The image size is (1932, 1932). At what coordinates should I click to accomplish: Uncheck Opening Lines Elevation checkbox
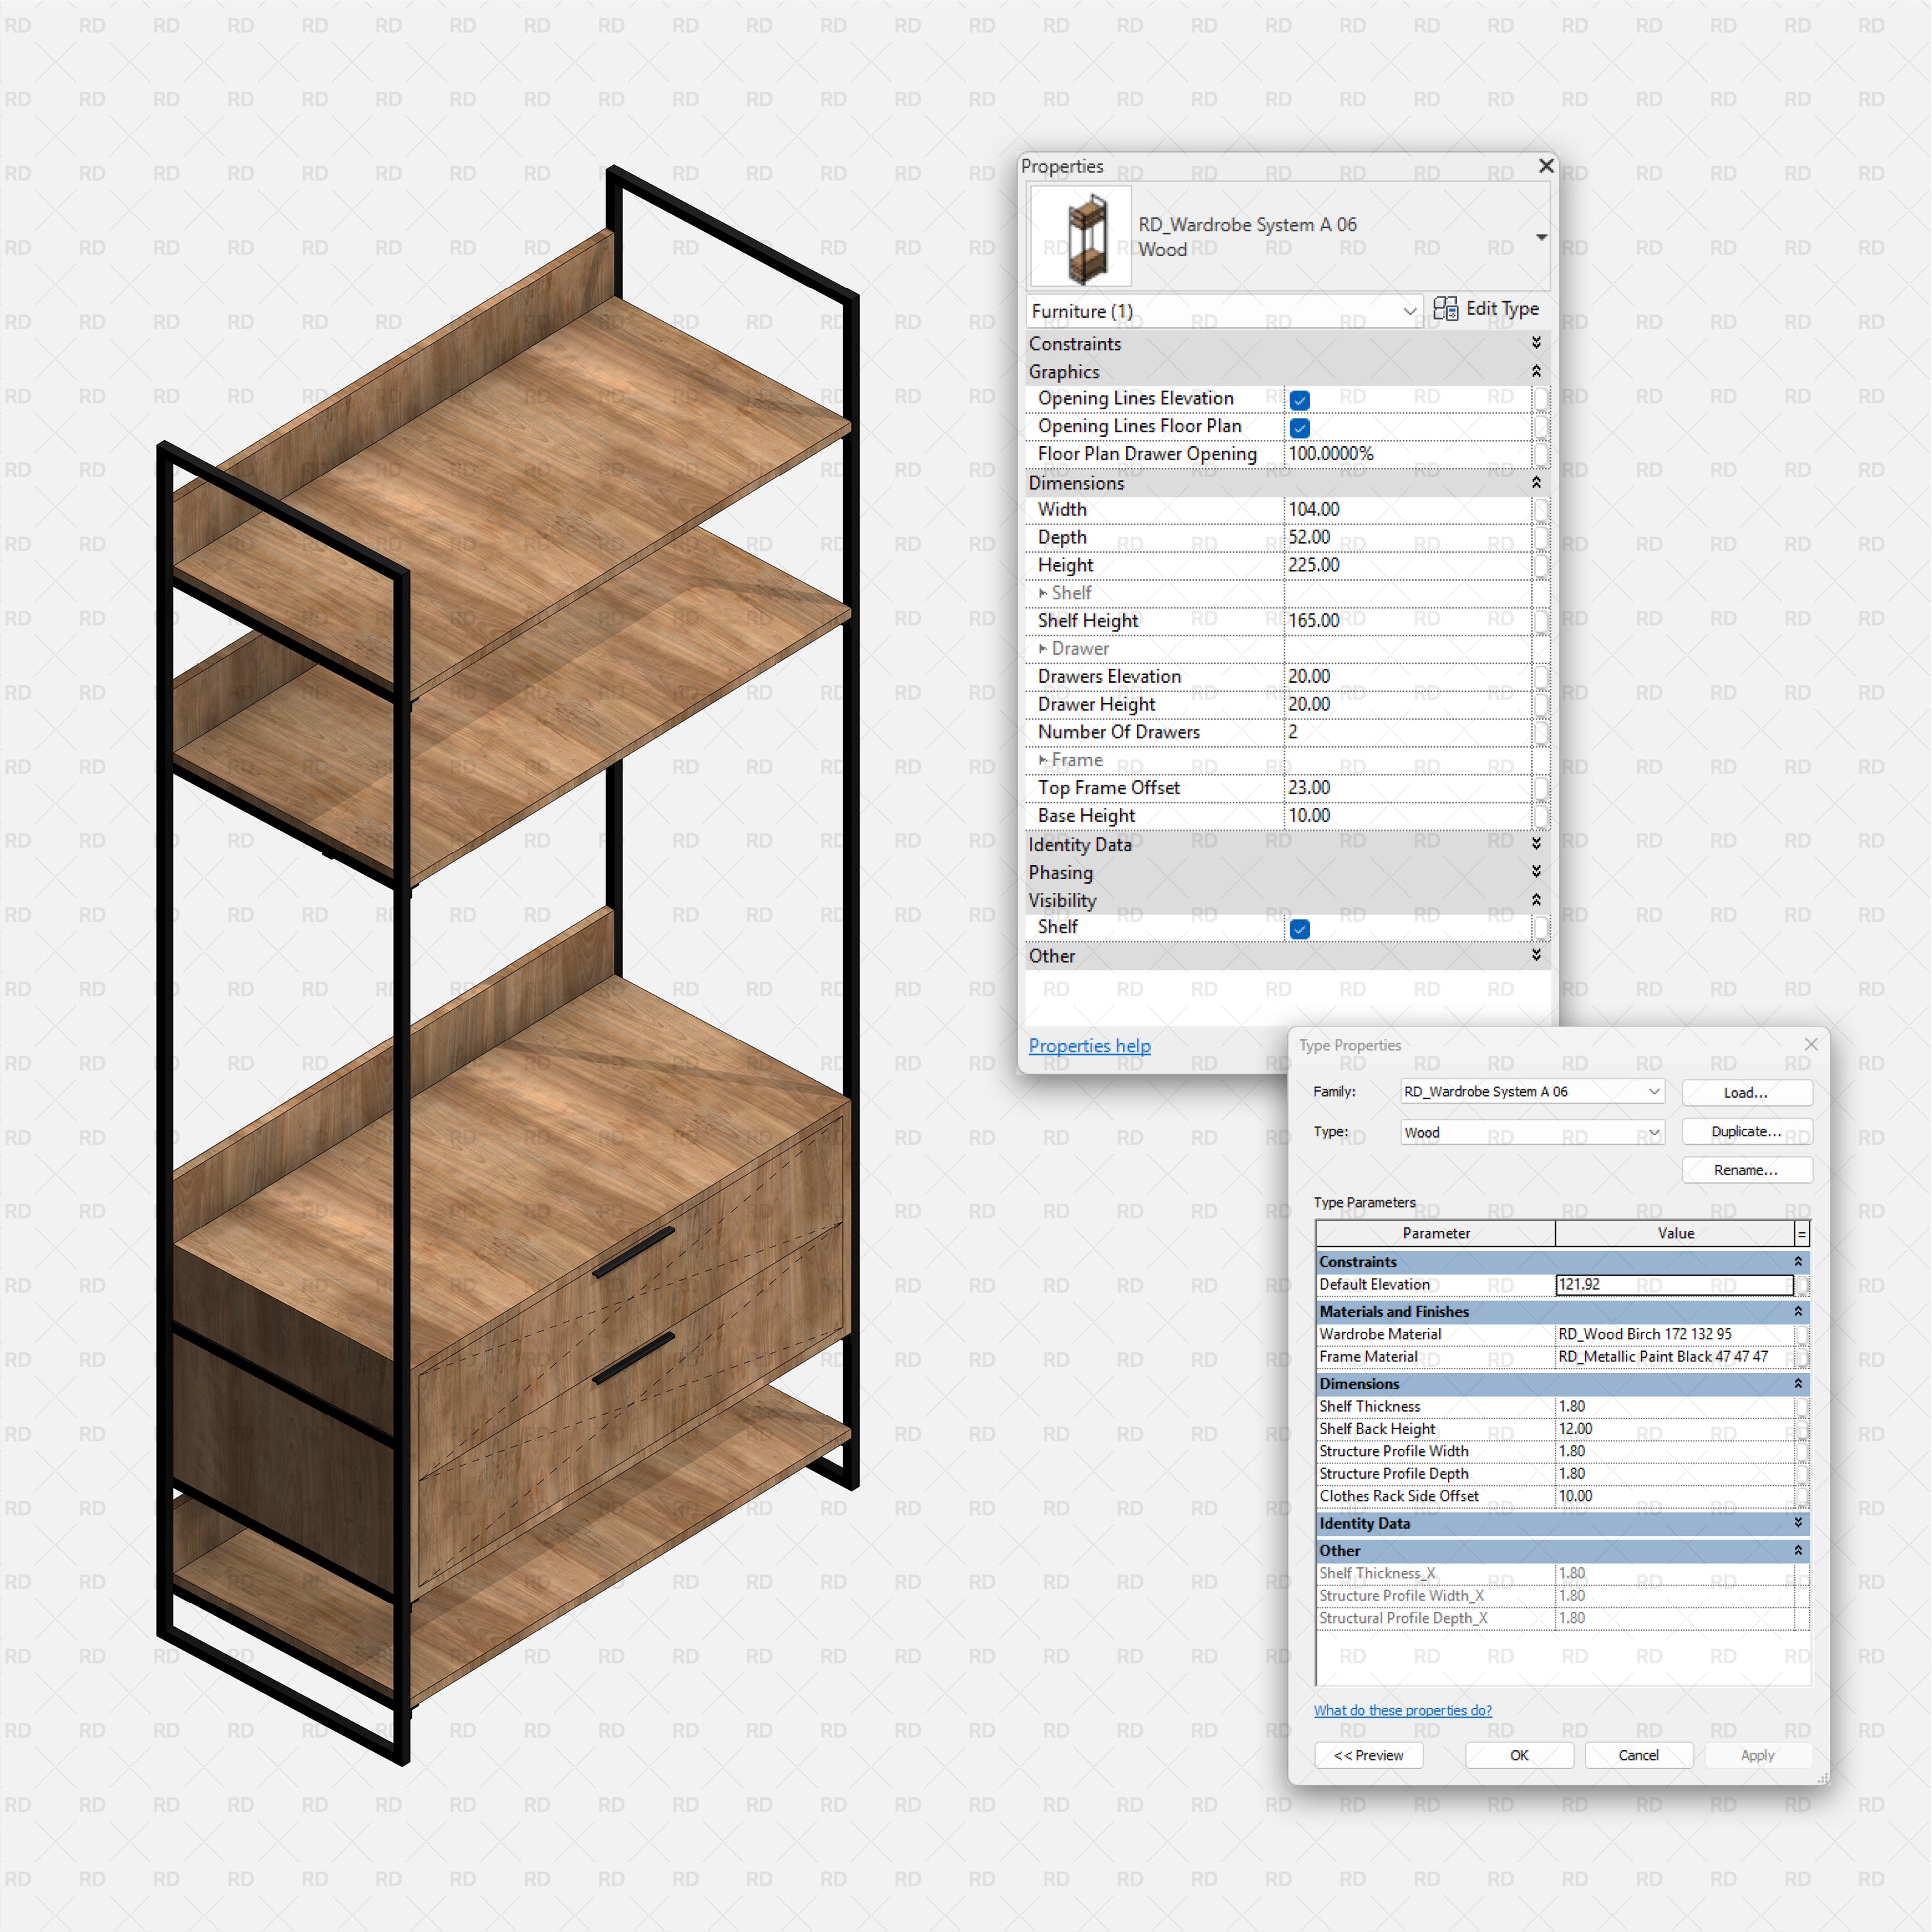point(1300,400)
